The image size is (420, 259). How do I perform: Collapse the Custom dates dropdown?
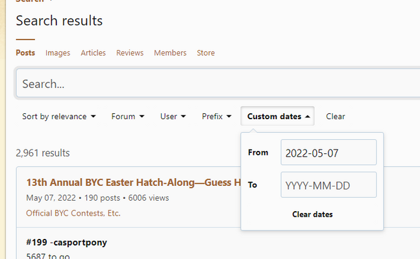[277, 116]
